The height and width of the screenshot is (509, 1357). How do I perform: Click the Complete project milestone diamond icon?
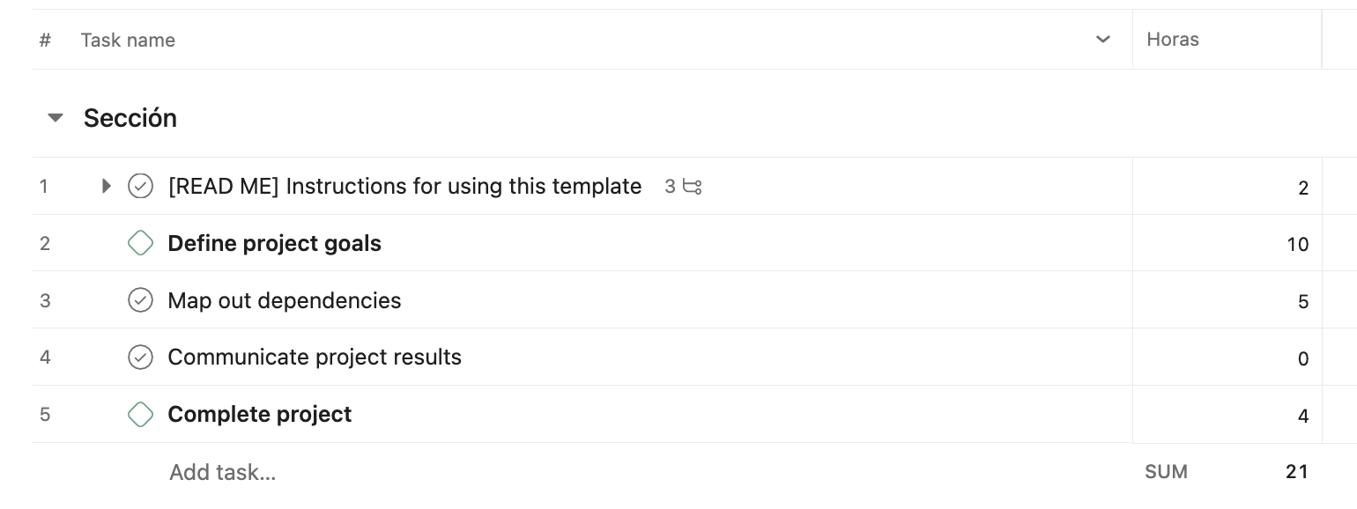tap(140, 415)
